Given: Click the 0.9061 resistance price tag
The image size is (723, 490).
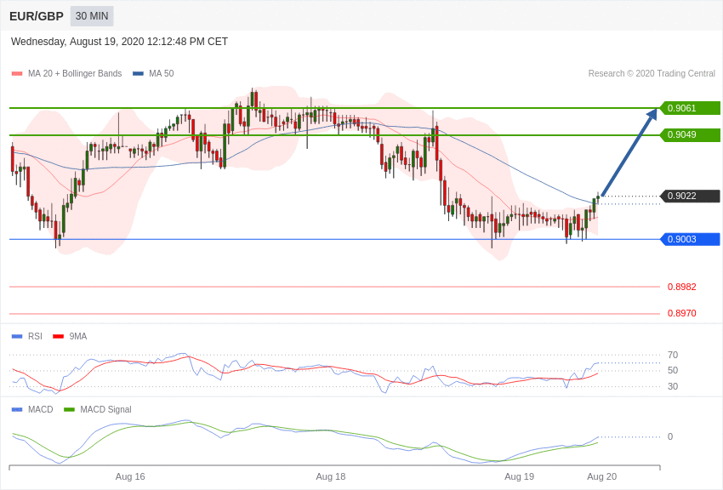Looking at the screenshot, I should tap(691, 108).
